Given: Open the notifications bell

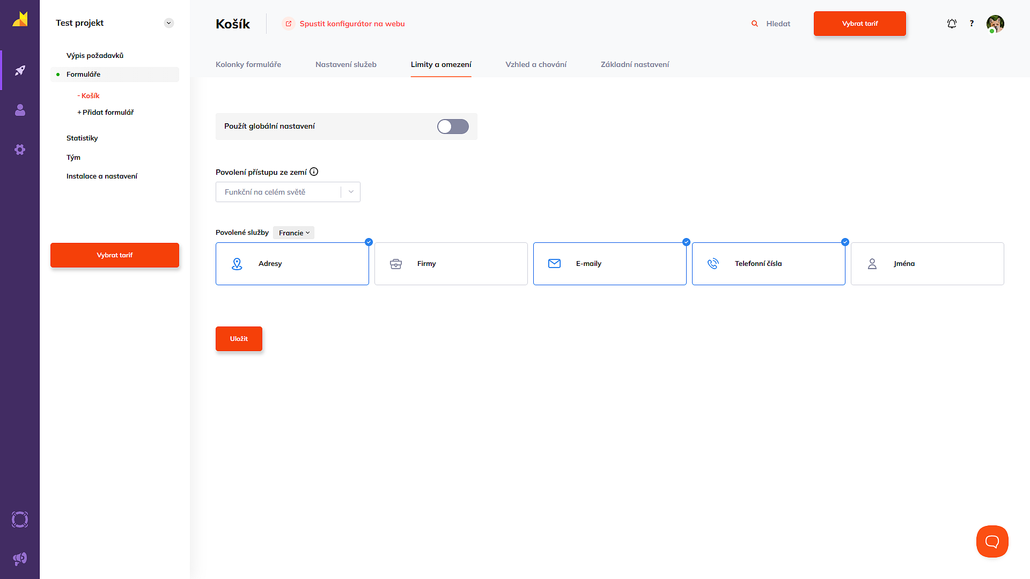Looking at the screenshot, I should pos(952,24).
